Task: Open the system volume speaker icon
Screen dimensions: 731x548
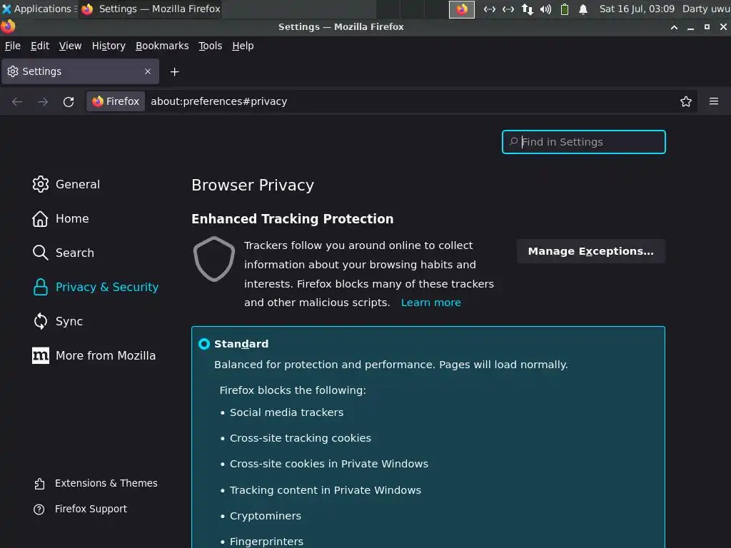Action: [x=545, y=9]
